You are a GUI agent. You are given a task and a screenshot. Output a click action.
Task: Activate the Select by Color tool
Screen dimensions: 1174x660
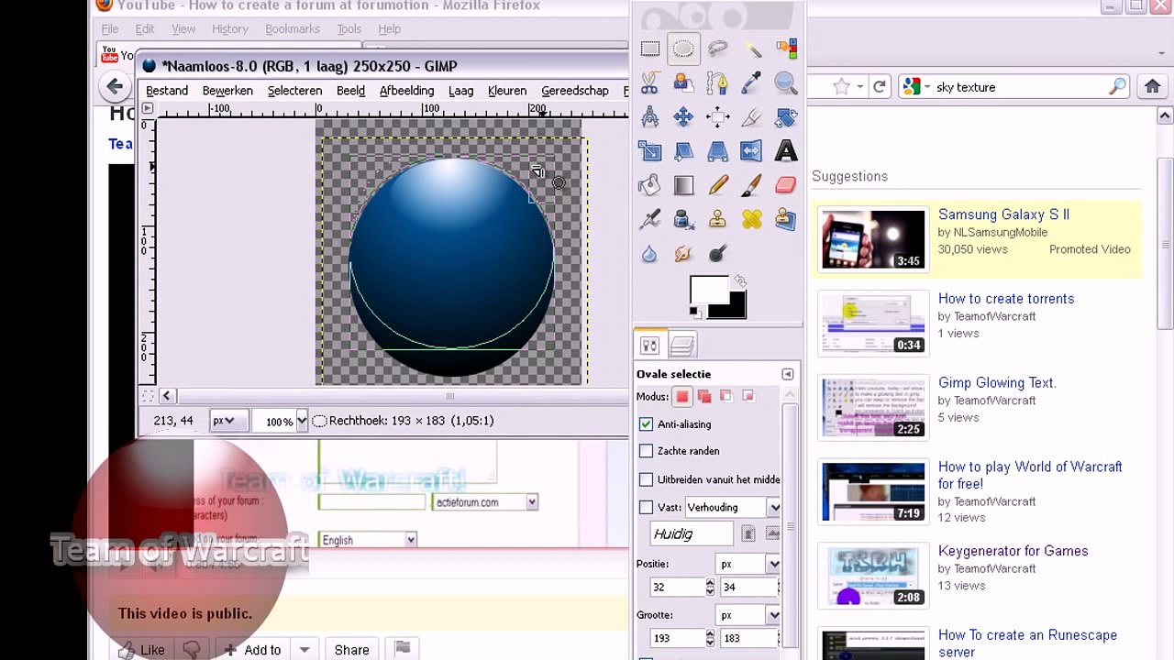[x=786, y=49]
